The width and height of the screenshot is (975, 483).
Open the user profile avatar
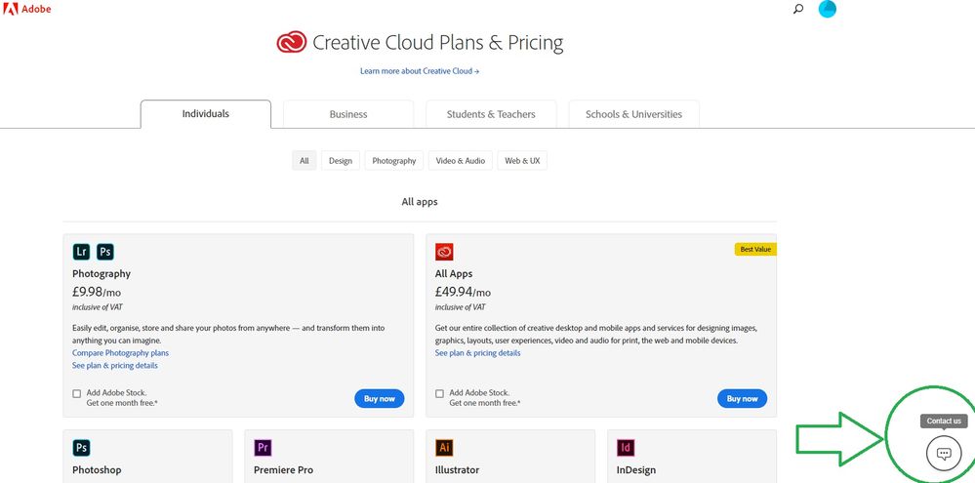click(x=827, y=10)
